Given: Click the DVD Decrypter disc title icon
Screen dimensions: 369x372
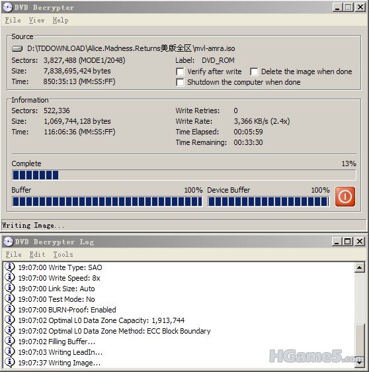Looking at the screenshot, I should click(7, 7).
